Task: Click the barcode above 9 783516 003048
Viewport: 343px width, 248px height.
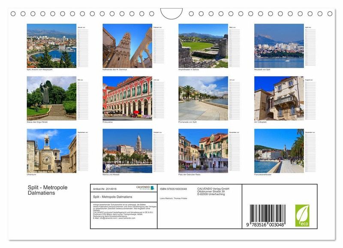Action: click(268, 213)
